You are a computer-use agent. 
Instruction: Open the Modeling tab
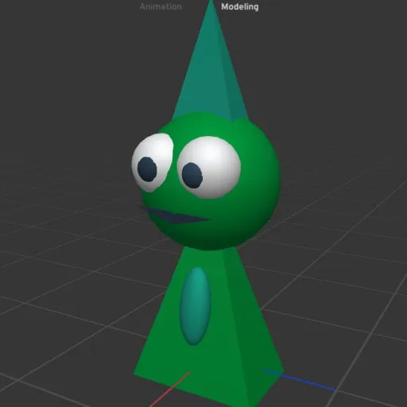240,7
